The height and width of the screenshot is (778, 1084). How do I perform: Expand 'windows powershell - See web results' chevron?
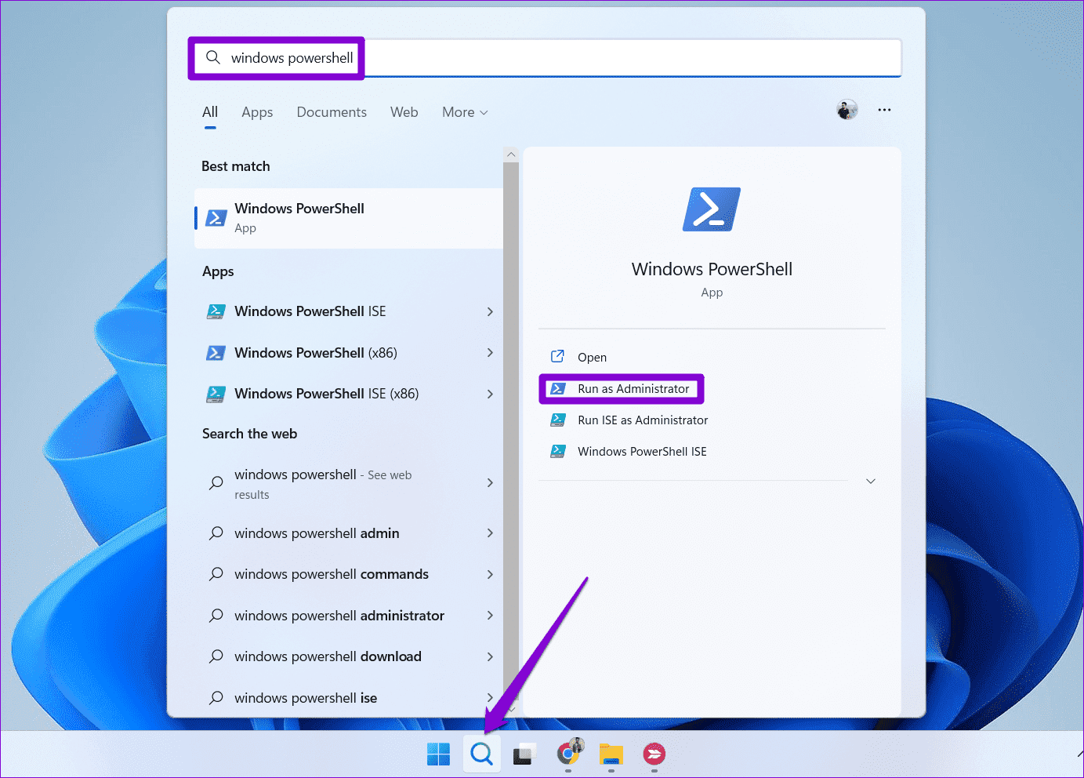(490, 483)
